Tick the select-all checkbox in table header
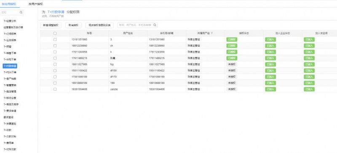The width and height of the screenshot is (337, 153). click(x=55, y=33)
